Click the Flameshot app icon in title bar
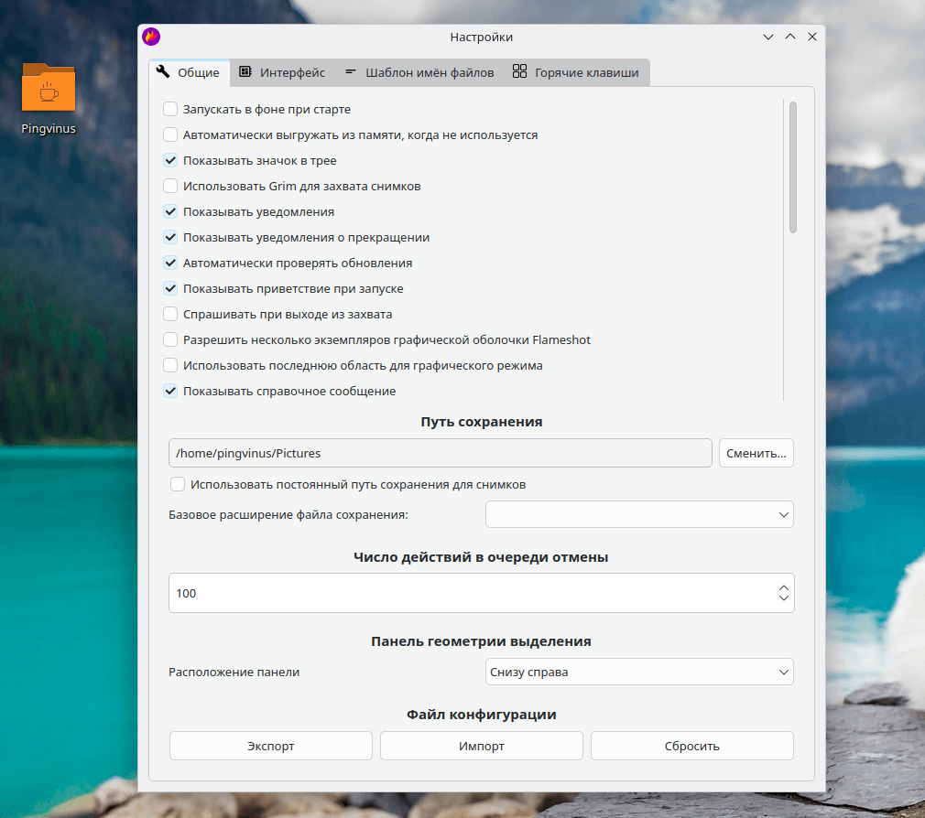This screenshot has width=925, height=818. (151, 37)
